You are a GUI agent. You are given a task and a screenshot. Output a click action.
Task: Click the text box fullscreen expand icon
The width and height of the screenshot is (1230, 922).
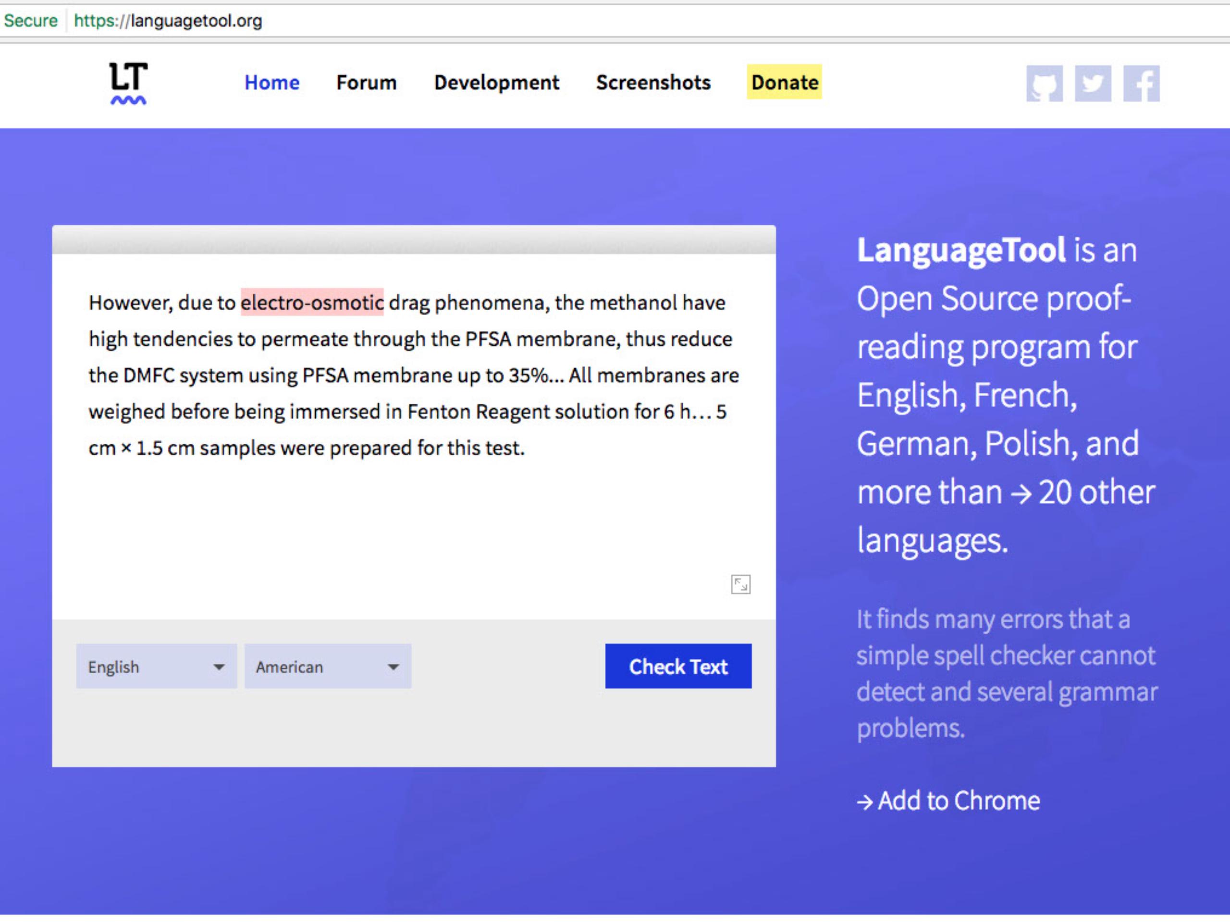point(740,584)
